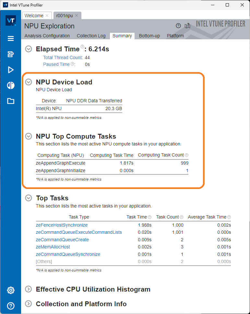Open the hamburger menu in sidebar
Image resolution: width=250 pixels, height=314 pixels.
point(11,39)
